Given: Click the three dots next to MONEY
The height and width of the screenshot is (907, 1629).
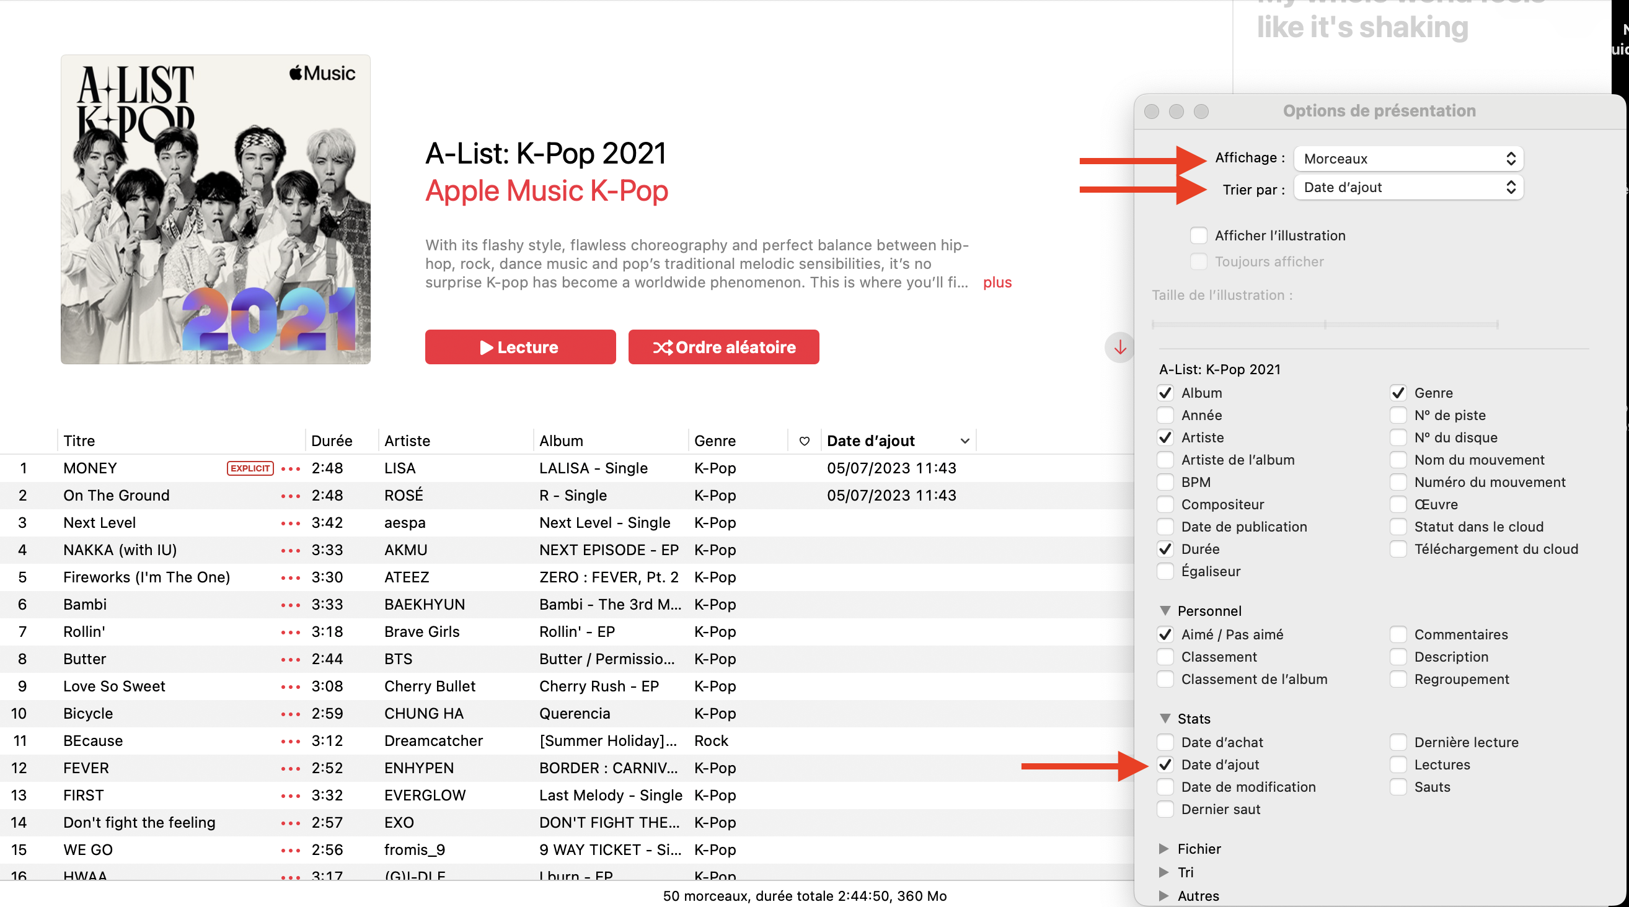Looking at the screenshot, I should 290,468.
